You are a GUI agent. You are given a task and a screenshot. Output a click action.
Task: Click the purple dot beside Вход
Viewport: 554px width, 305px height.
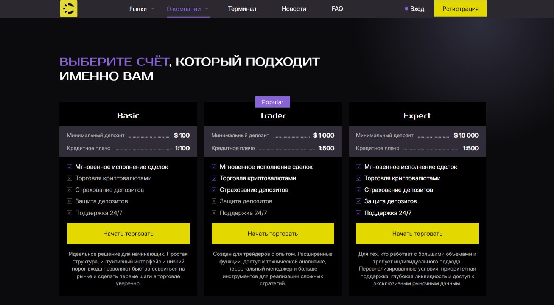point(406,9)
